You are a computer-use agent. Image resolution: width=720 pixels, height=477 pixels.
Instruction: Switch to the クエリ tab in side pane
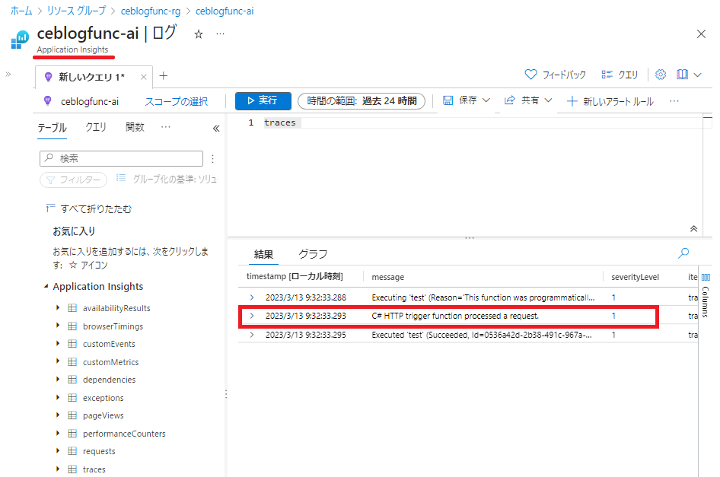pyautogui.click(x=96, y=127)
